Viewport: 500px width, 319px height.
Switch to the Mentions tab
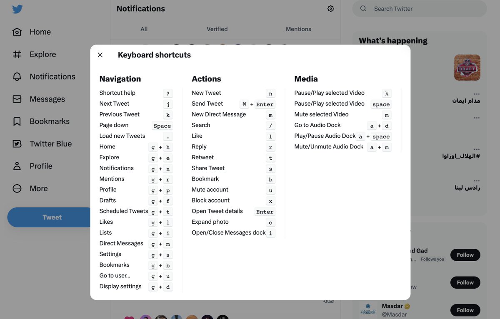pos(298,29)
